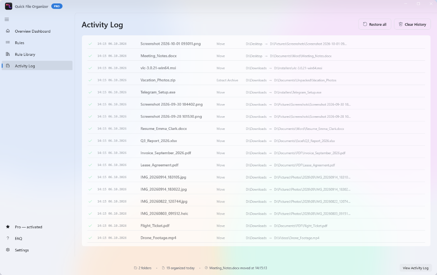Click checkmark beside Q3_Report_2026.xlsx
Image resolution: width=437 pixels, height=275 pixels.
tap(90, 141)
